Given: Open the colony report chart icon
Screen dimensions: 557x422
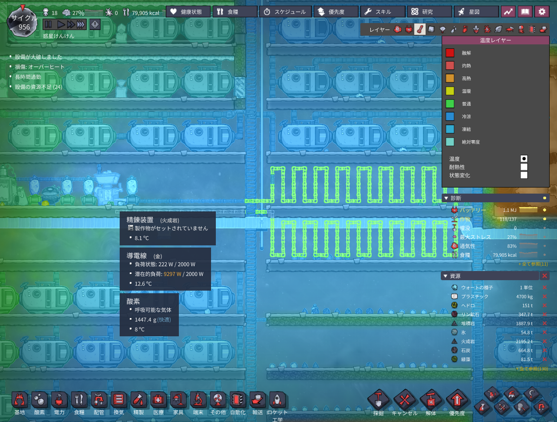Looking at the screenshot, I should point(508,12).
